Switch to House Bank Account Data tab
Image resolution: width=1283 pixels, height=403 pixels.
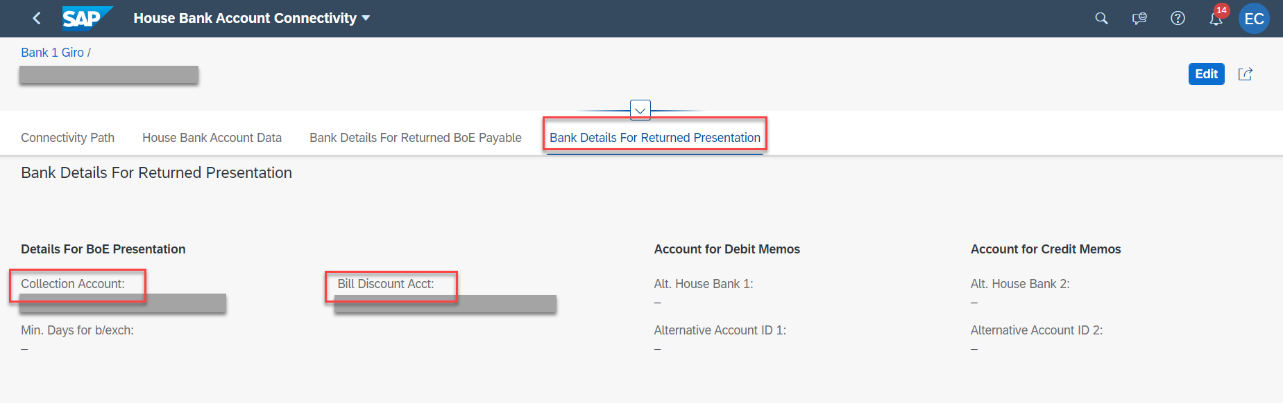(212, 138)
